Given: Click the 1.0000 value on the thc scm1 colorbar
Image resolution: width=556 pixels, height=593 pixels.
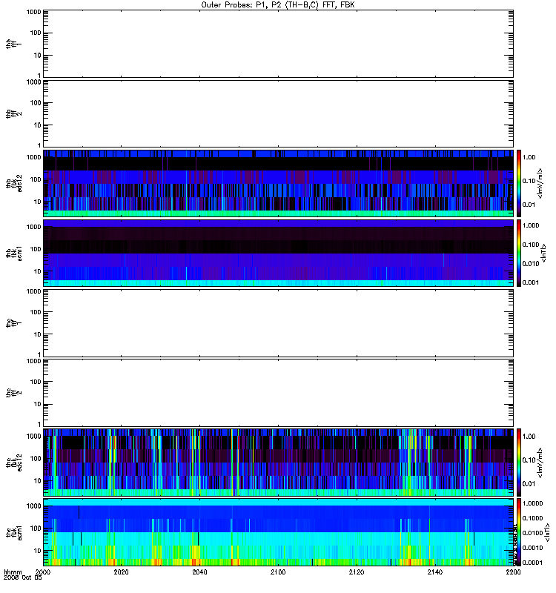Looking at the screenshot, I should (x=532, y=503).
